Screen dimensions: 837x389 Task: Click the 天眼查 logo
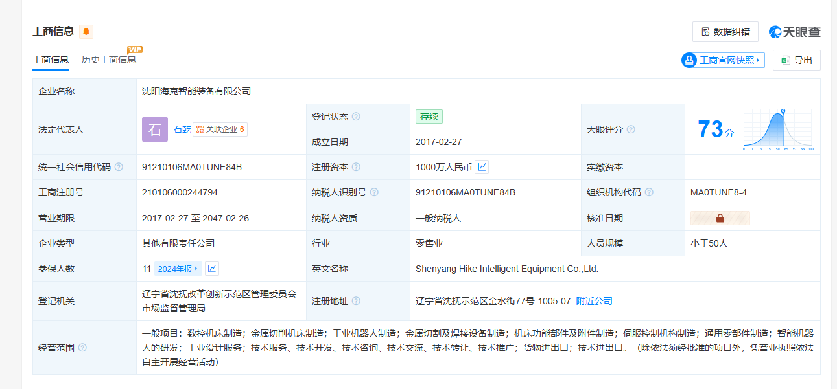(x=795, y=32)
